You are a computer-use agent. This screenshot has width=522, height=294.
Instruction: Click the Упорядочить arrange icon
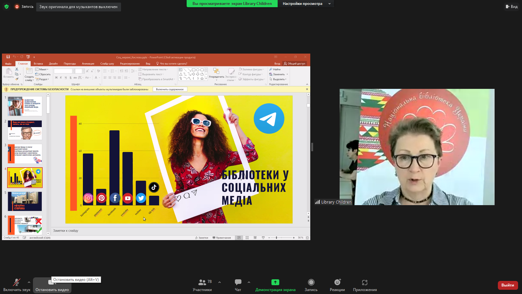pyautogui.click(x=216, y=71)
